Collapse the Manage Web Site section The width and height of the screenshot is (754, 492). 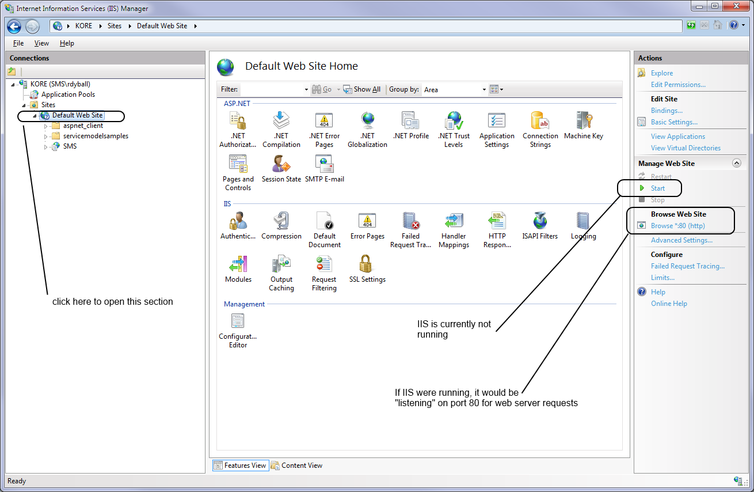point(736,164)
